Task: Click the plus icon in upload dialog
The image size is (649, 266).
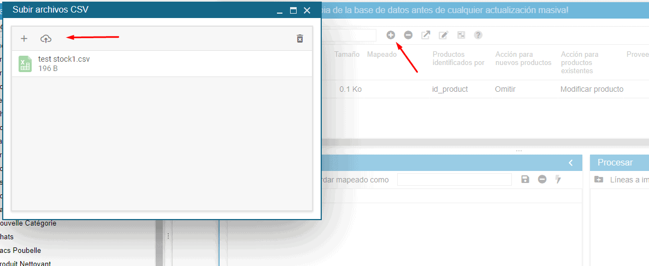Action: [24, 39]
